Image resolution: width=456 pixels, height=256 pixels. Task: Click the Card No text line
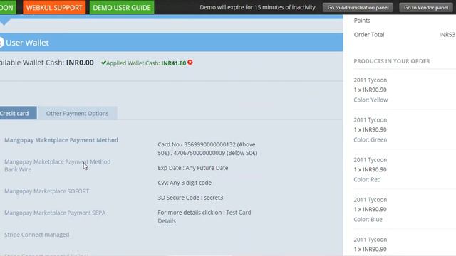pyautogui.click(x=207, y=149)
